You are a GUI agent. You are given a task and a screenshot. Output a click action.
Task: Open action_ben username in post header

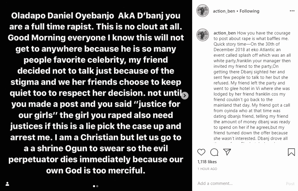click(223, 11)
